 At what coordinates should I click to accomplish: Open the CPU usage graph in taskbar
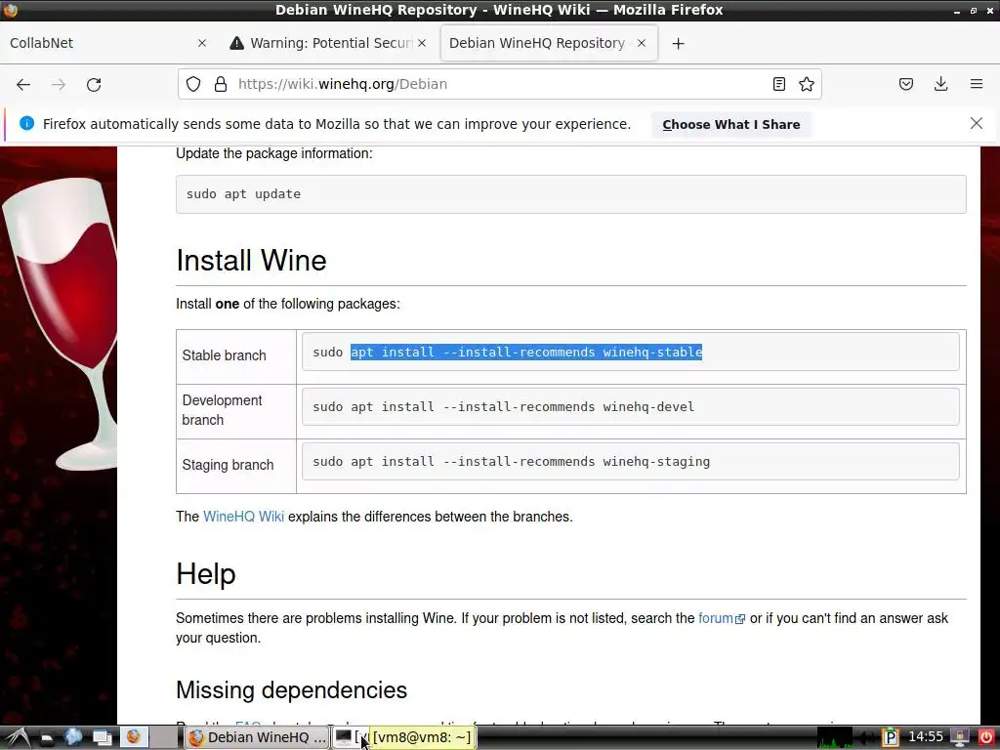point(836,738)
